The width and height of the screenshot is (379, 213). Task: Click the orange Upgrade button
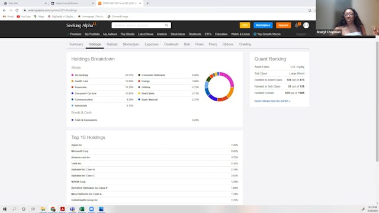[283, 25]
